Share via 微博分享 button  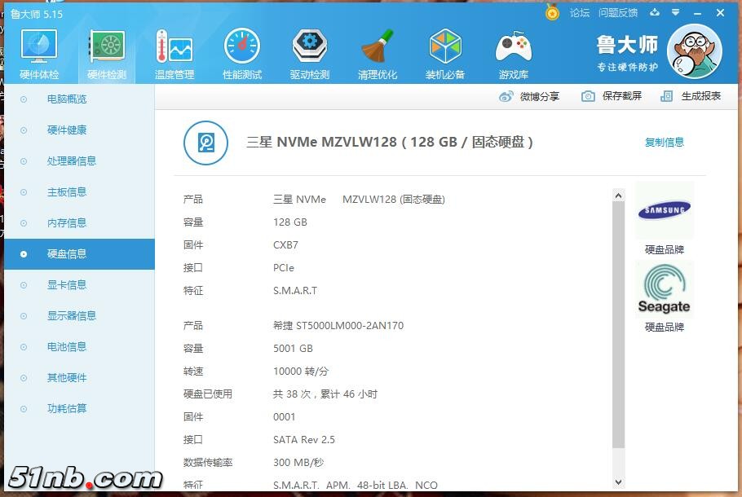tap(529, 96)
